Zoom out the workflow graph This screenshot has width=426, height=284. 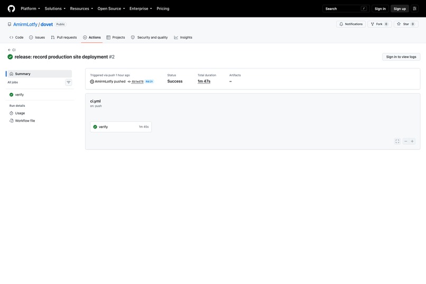405,141
